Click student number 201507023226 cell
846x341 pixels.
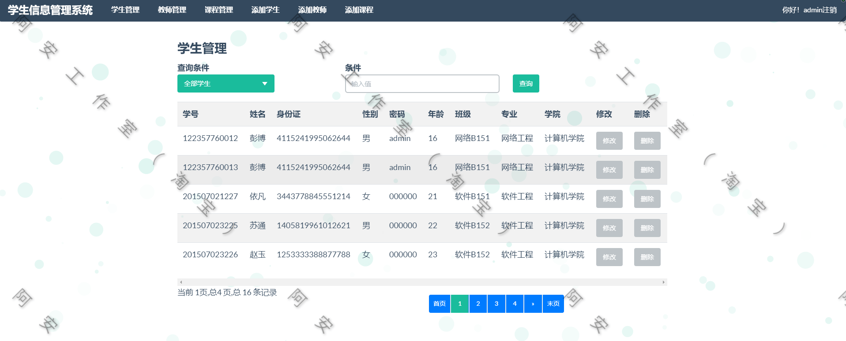(211, 255)
